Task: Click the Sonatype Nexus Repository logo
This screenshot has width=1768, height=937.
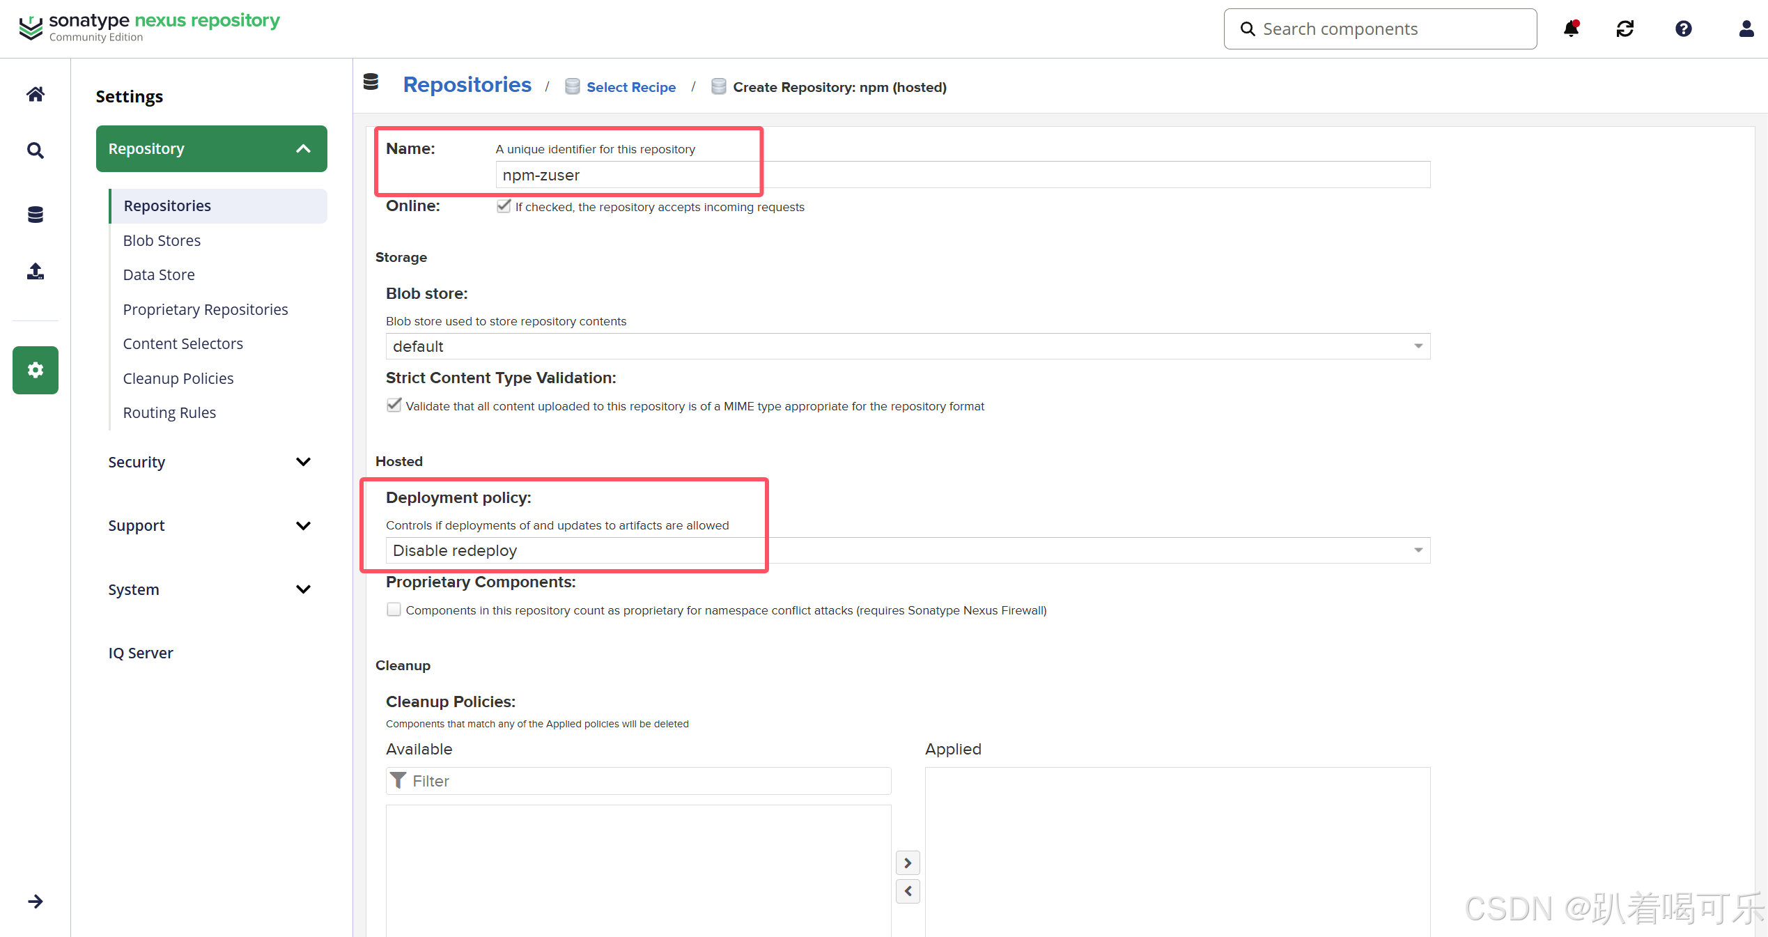Action: 150,27
